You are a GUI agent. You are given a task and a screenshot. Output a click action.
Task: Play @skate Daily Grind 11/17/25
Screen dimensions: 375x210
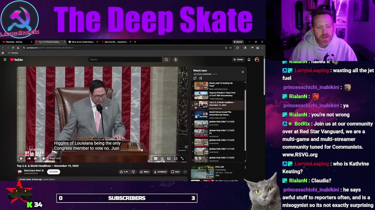tap(218, 151)
